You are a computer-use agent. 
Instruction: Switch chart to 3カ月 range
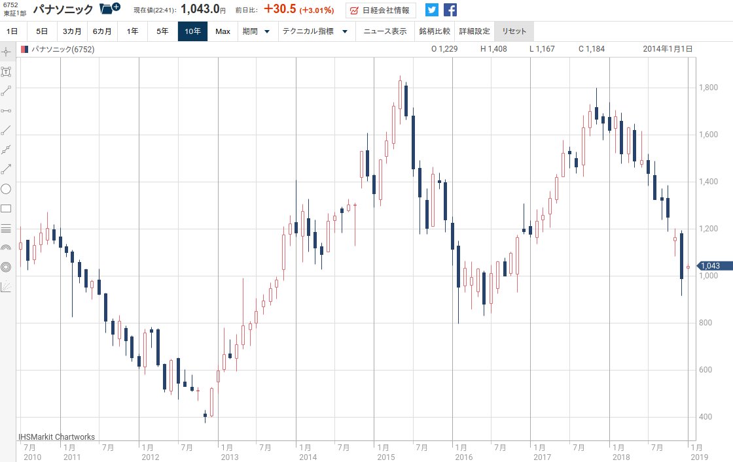(x=72, y=31)
